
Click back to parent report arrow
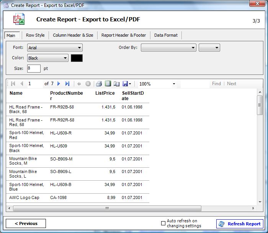pyautogui.click(x=79, y=84)
